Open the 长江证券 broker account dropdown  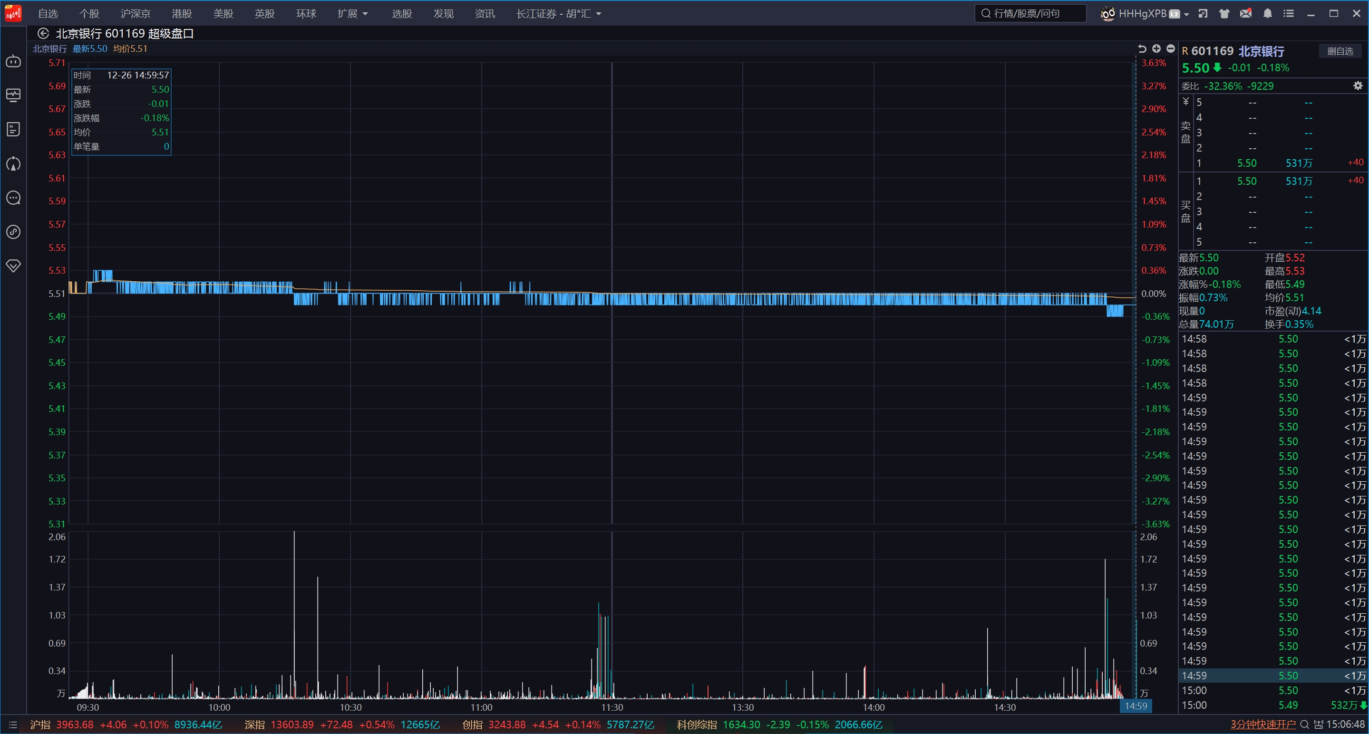coord(559,14)
